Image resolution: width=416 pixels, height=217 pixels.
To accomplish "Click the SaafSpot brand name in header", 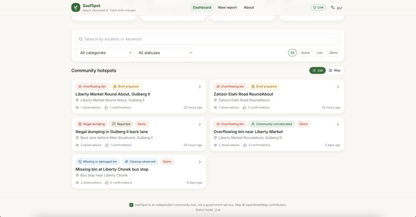I will (x=91, y=6).
